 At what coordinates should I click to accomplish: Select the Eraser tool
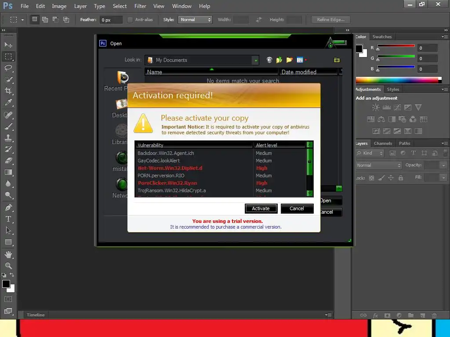click(x=8, y=161)
